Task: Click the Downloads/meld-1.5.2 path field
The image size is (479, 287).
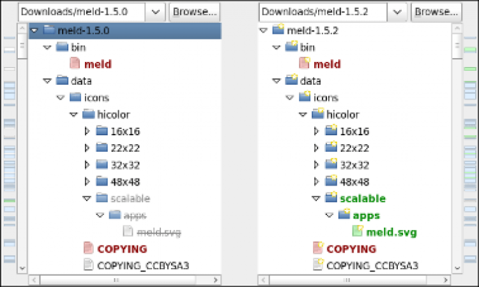Action: click(323, 12)
